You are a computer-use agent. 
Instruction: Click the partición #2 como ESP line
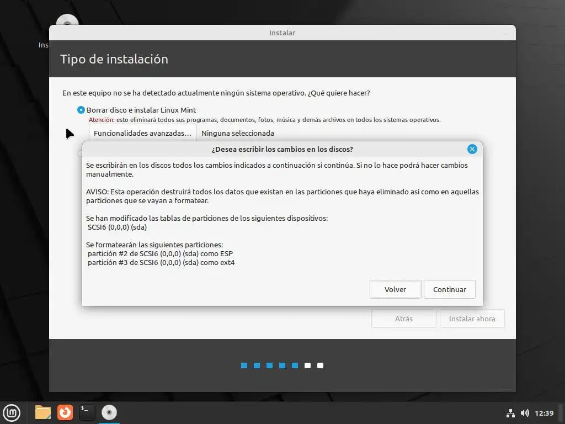coord(161,253)
